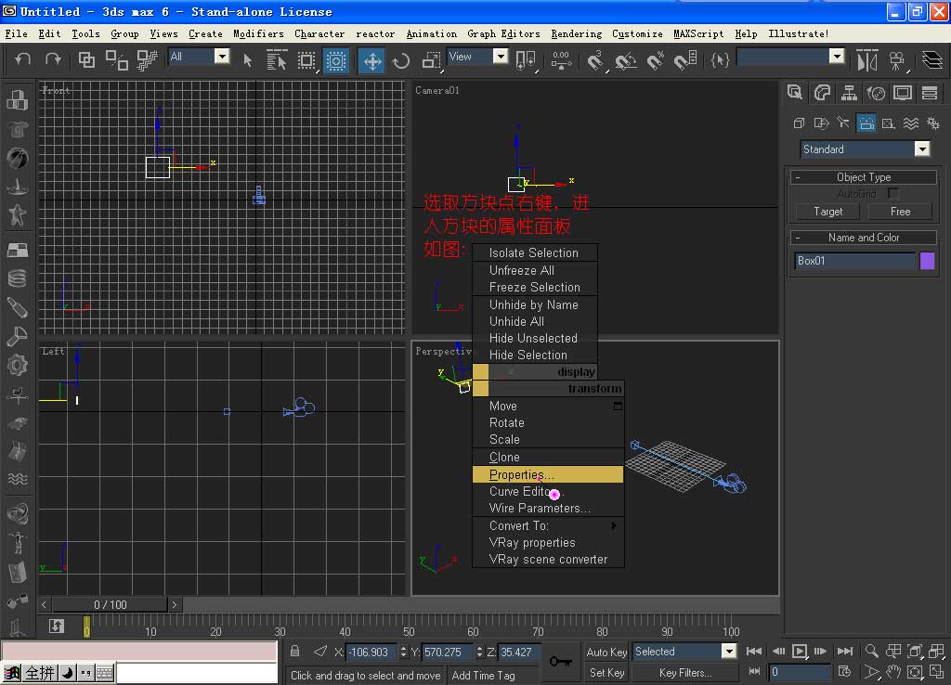Choose Rectangular Selection Region tool
Screen dimensions: 951x685
click(x=306, y=59)
